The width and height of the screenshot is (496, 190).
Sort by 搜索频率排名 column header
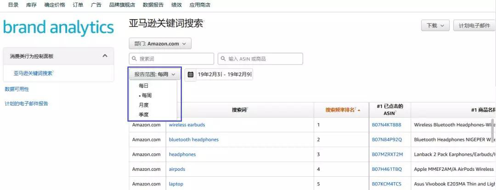(x=340, y=110)
